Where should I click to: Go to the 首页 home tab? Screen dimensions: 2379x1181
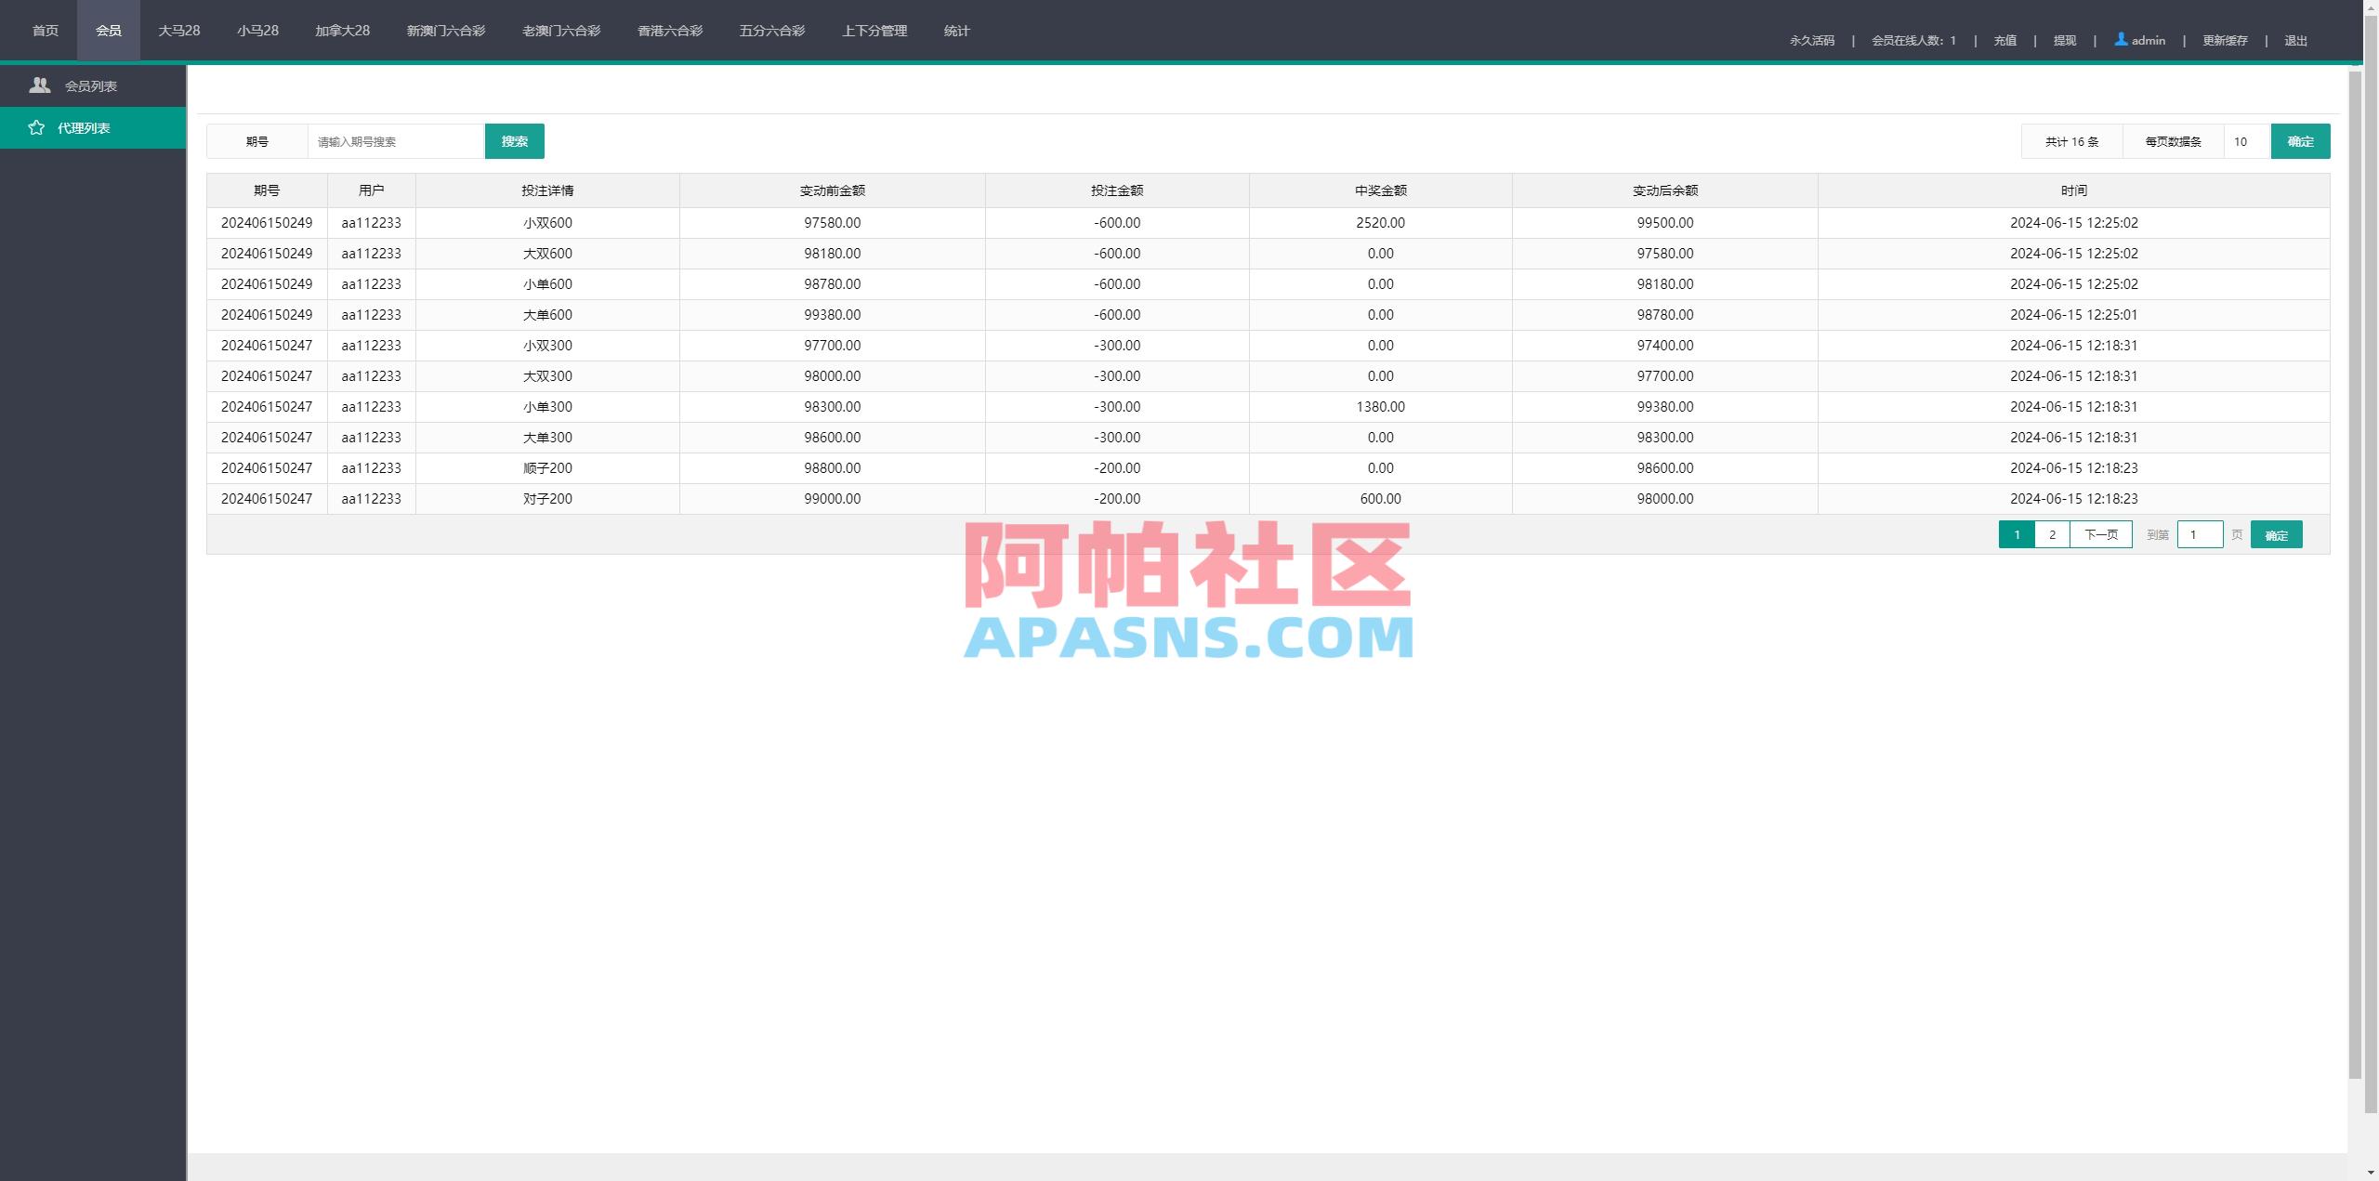[45, 29]
